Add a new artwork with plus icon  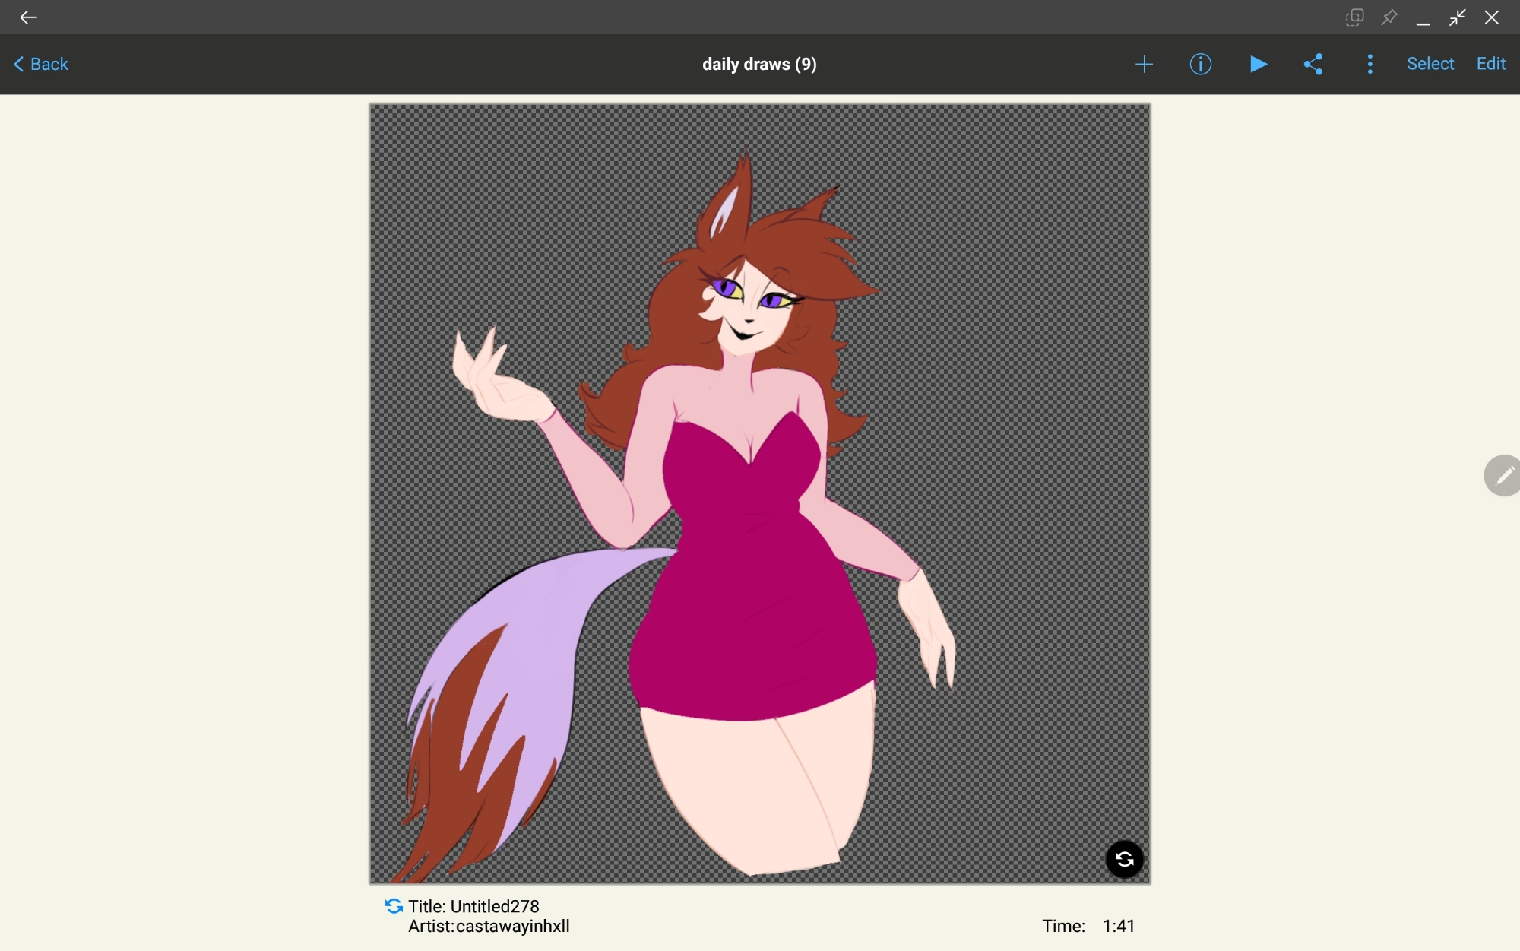[x=1144, y=65]
